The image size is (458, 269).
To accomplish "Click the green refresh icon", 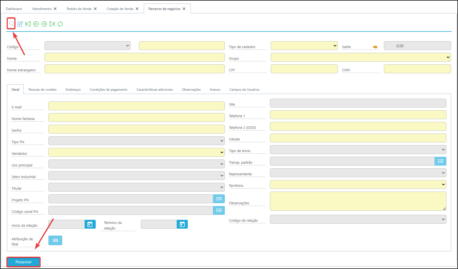I will click(x=60, y=24).
